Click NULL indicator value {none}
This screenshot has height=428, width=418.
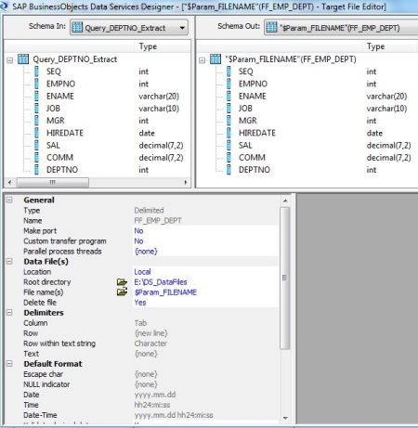pos(146,384)
